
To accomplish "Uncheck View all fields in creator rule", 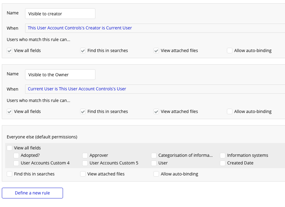I will coord(9,51).
